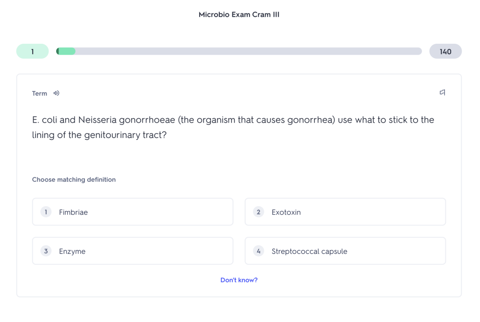Select answer Fimbriae
The image size is (480, 322).
[x=132, y=212]
